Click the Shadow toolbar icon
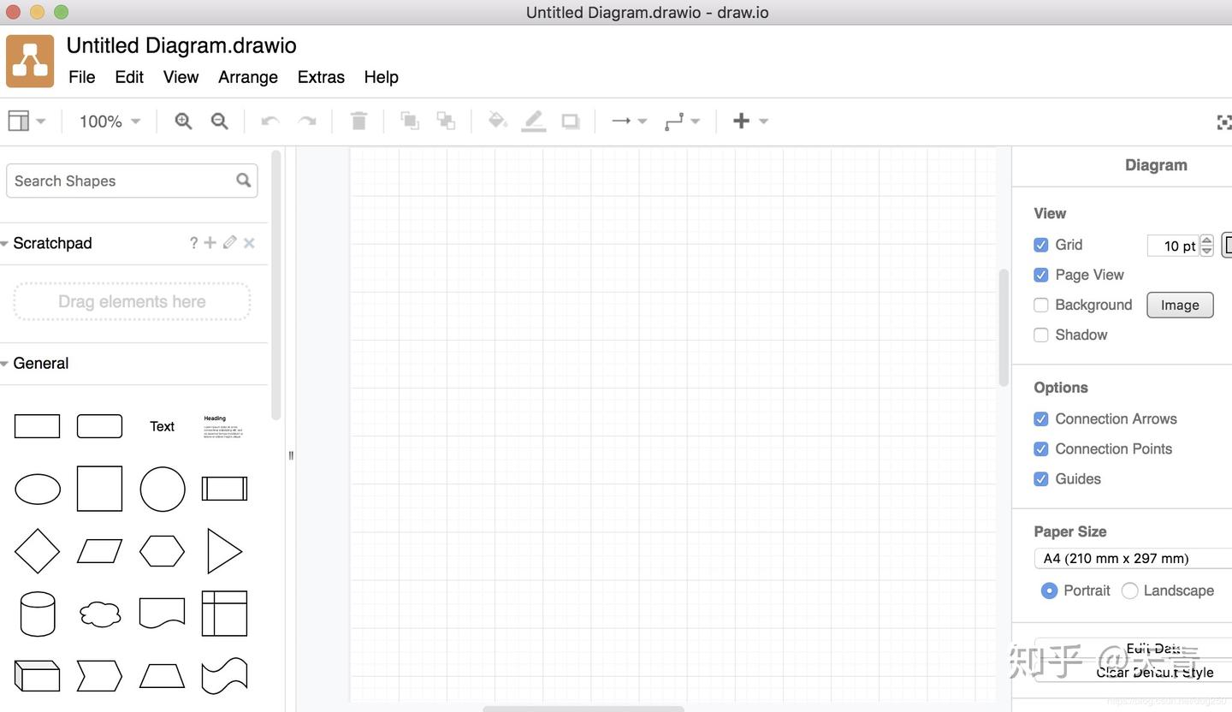1232x712 pixels. pos(571,122)
